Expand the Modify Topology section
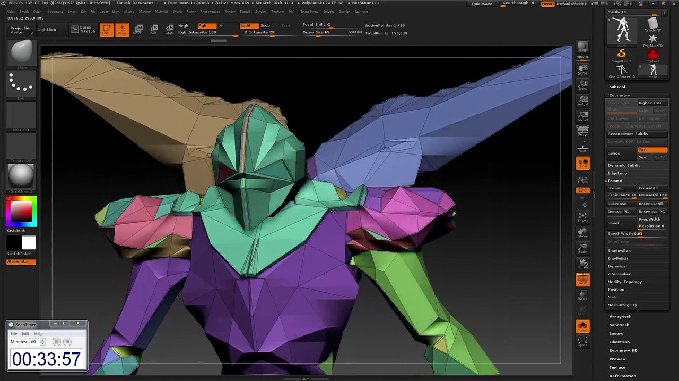The image size is (679, 381). (x=625, y=282)
